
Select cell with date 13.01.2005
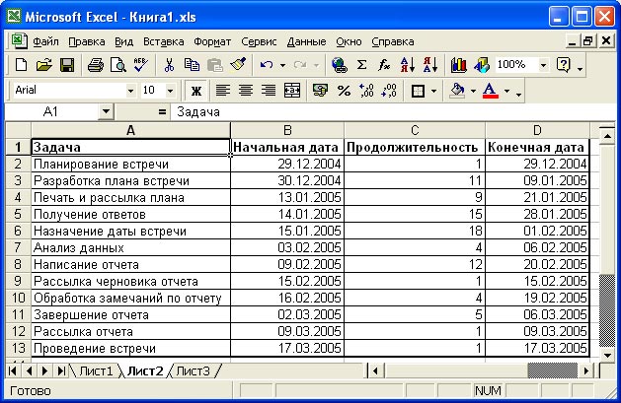click(x=287, y=197)
